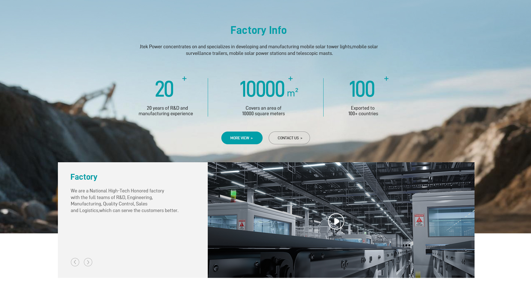Screen dimensions: 531x298
Task: Click the teal Factory card title
Action: [84, 177]
